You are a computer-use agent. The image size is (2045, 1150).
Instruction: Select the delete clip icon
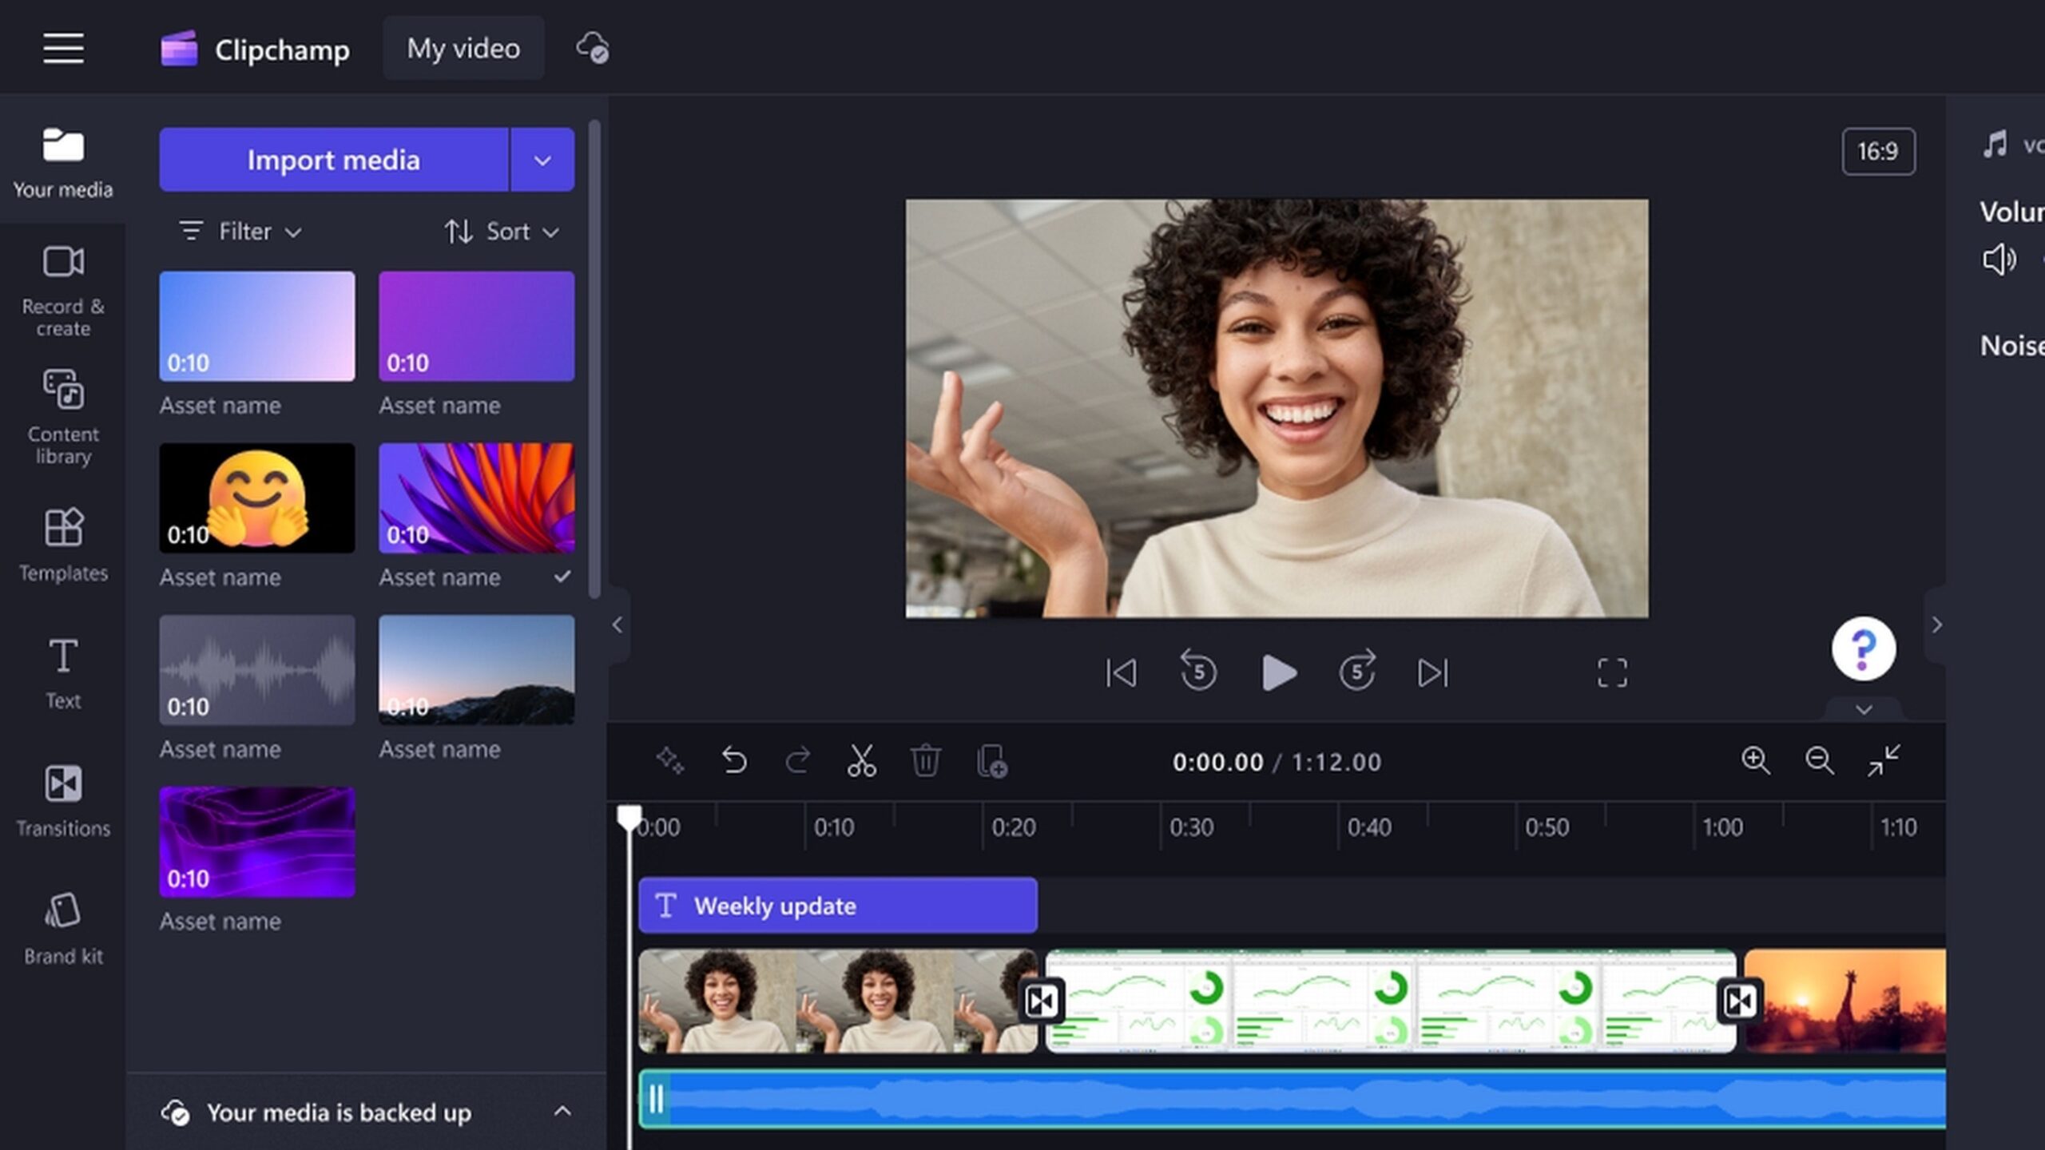pos(926,759)
